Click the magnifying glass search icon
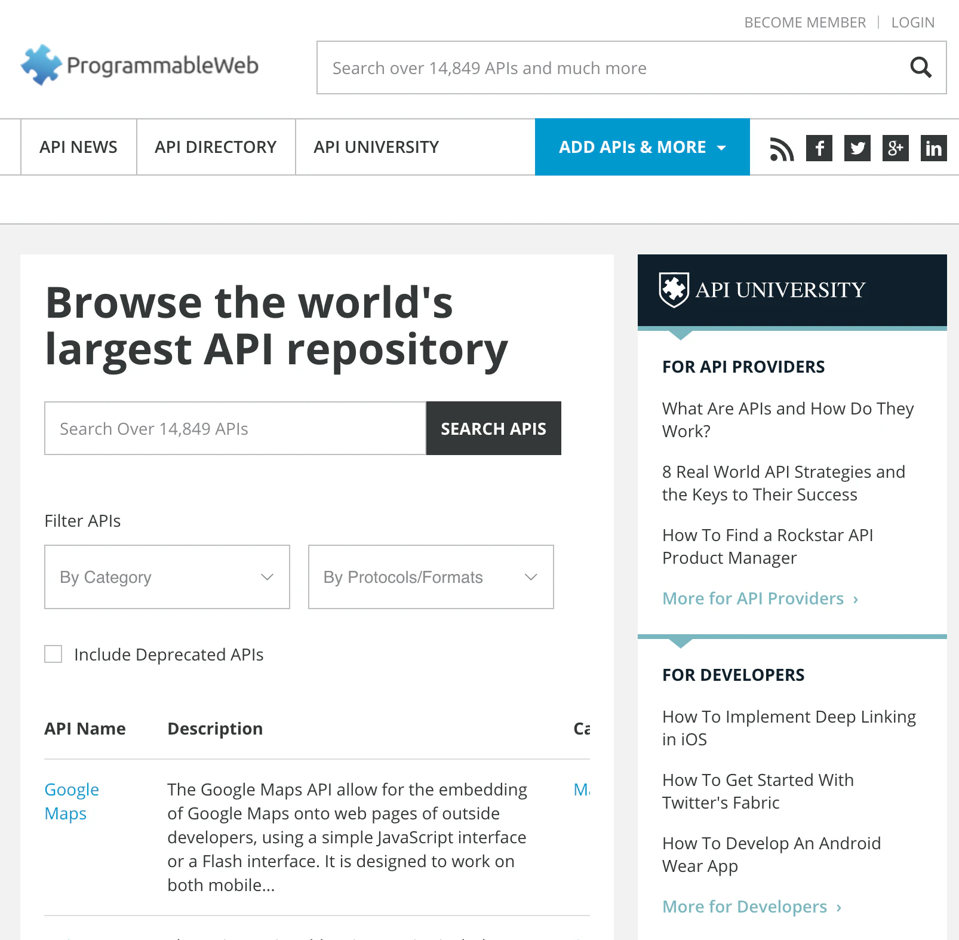This screenshot has width=959, height=940. coord(920,67)
